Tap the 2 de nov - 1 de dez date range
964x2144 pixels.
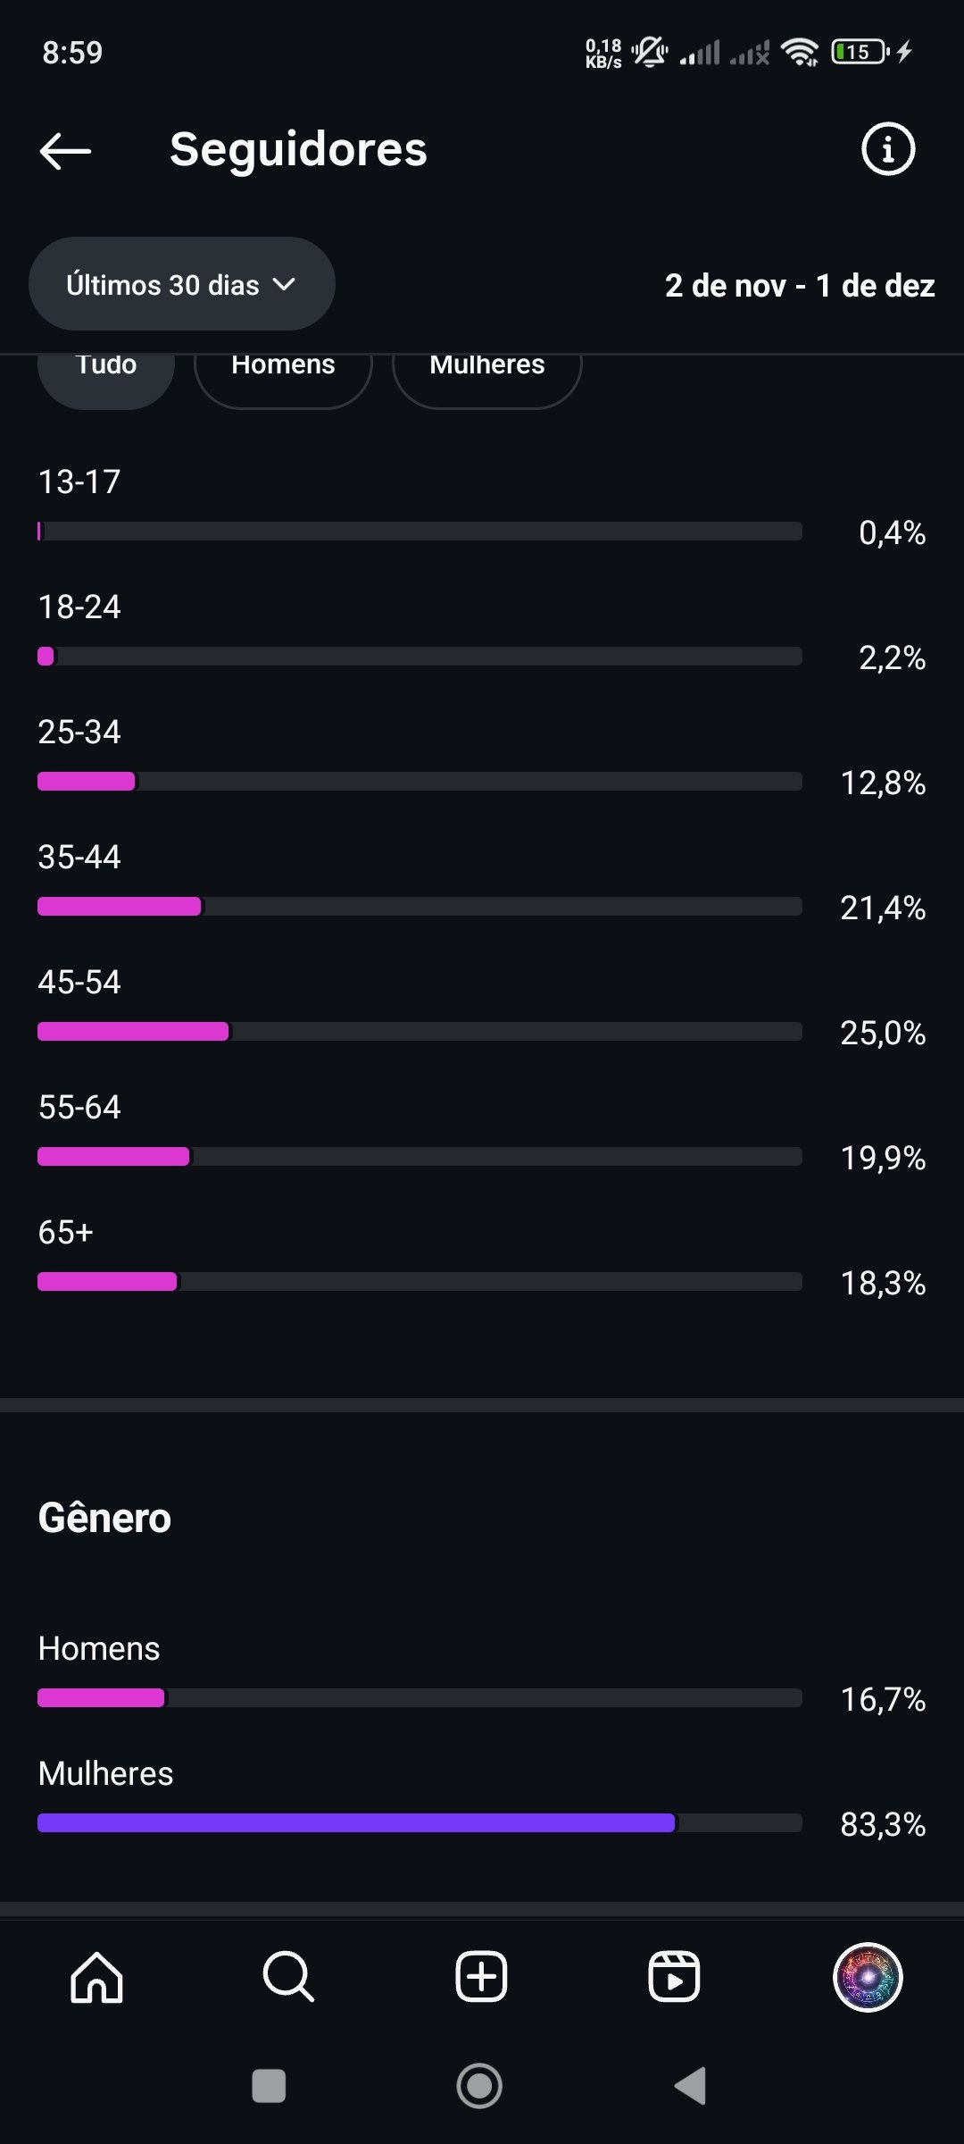coord(799,285)
